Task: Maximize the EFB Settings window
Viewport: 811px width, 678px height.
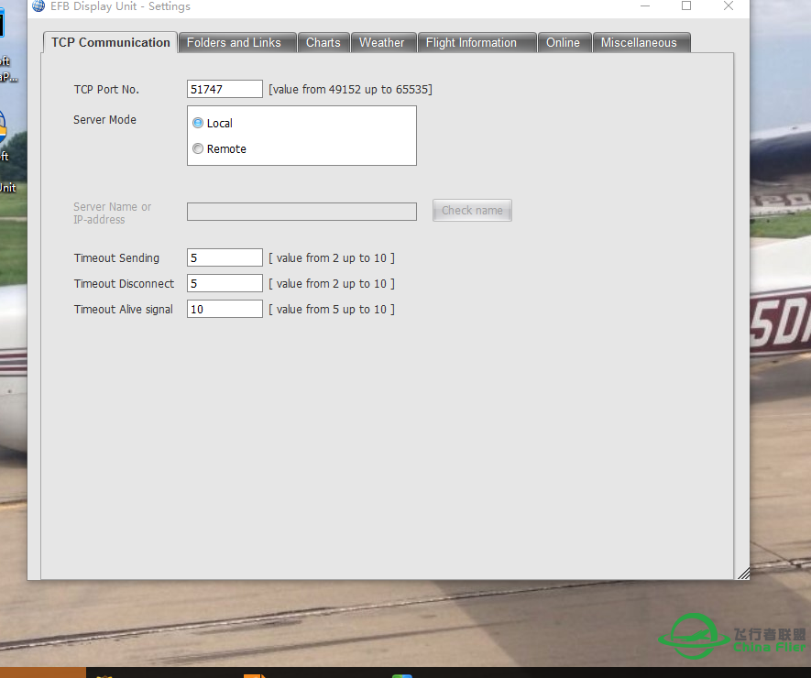Action: click(685, 5)
